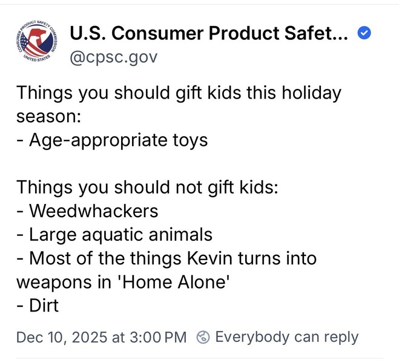Click the globe icon beside reply settings
Image resolution: width=399 pixels, height=363 pixels.
(x=205, y=337)
